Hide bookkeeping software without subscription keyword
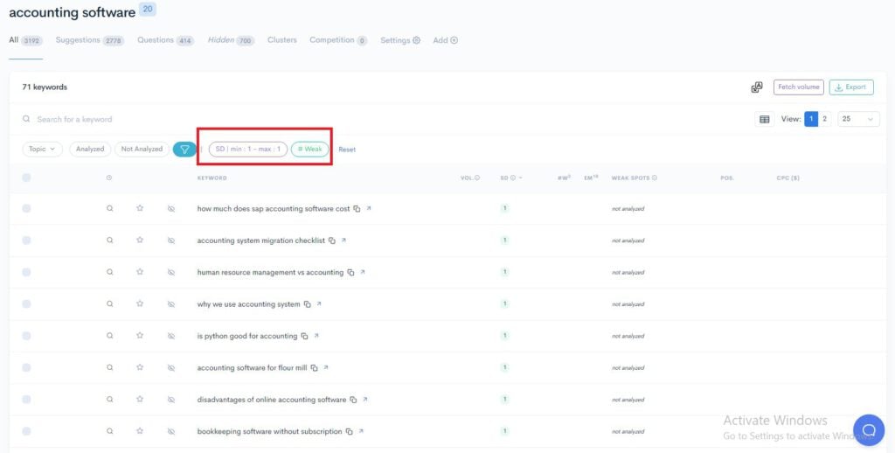Viewport: 895px width, 453px height. pyautogui.click(x=170, y=431)
